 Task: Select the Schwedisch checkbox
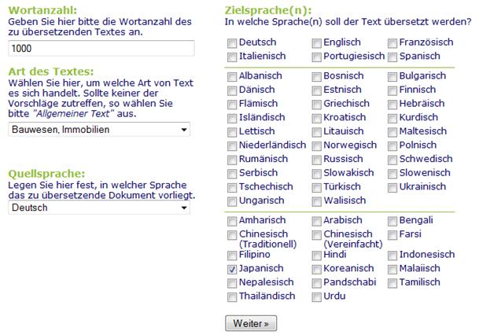[392, 160]
